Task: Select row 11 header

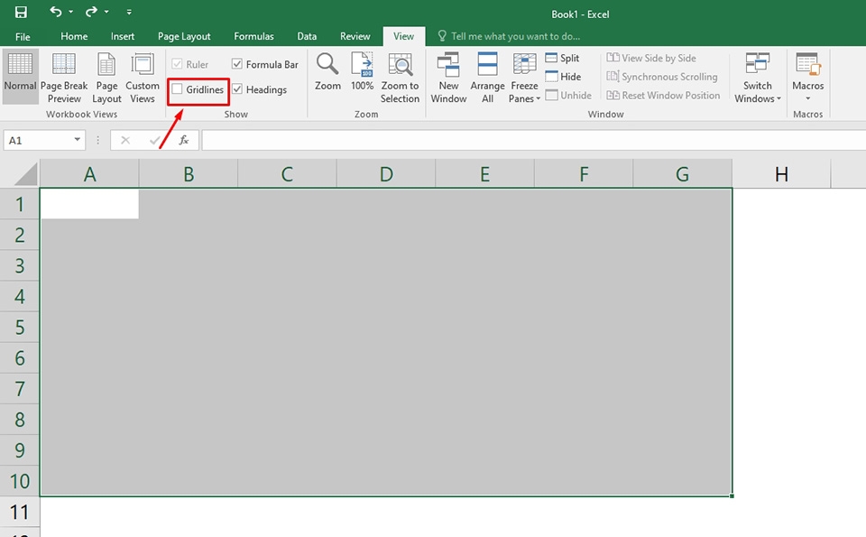Action: [x=20, y=512]
